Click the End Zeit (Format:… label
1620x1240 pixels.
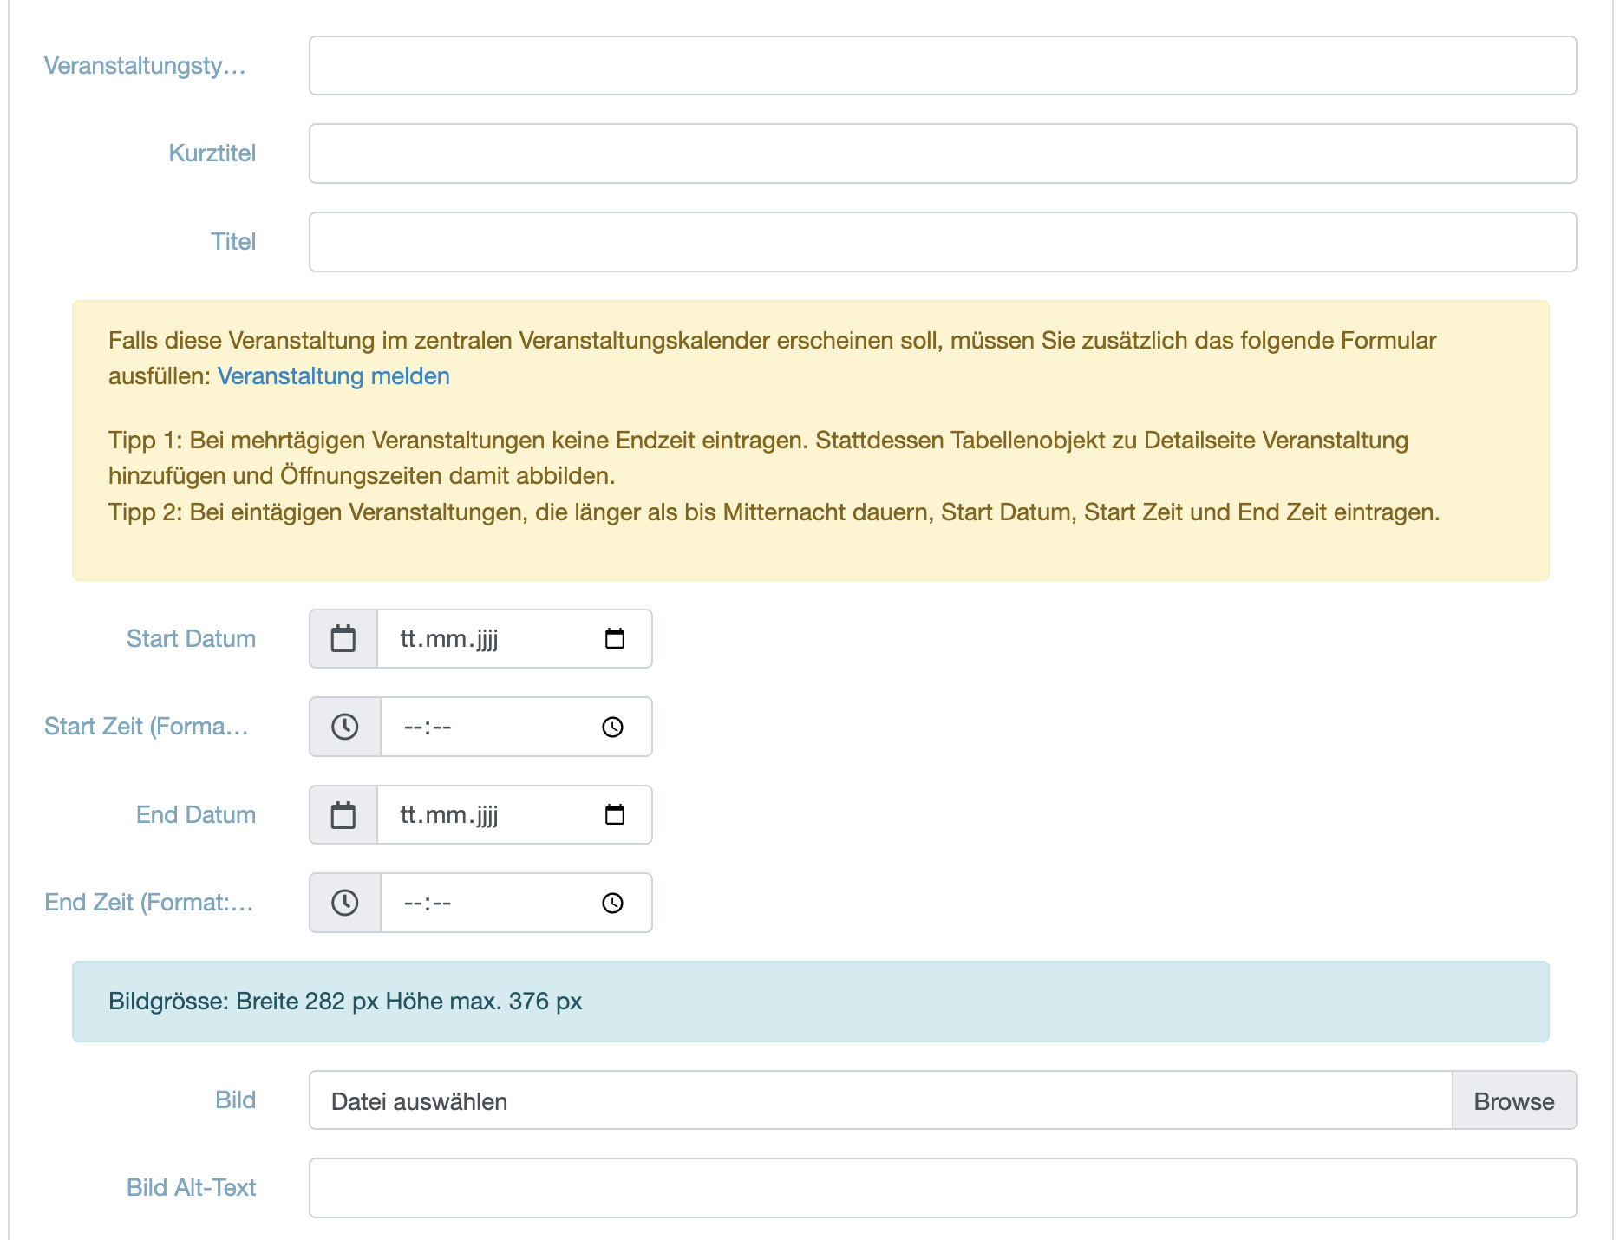pyautogui.click(x=149, y=903)
